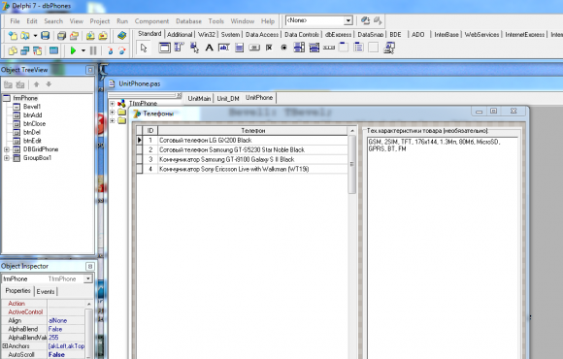Open the Component menu
The image size is (563, 359).
coord(151,21)
